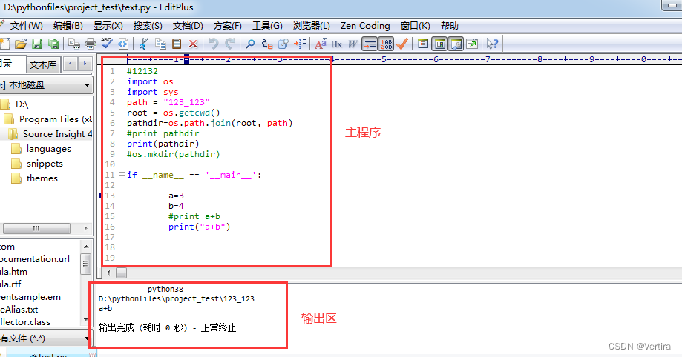
Task: Open the file filter (*.*) dropdown
Action: click(x=87, y=338)
